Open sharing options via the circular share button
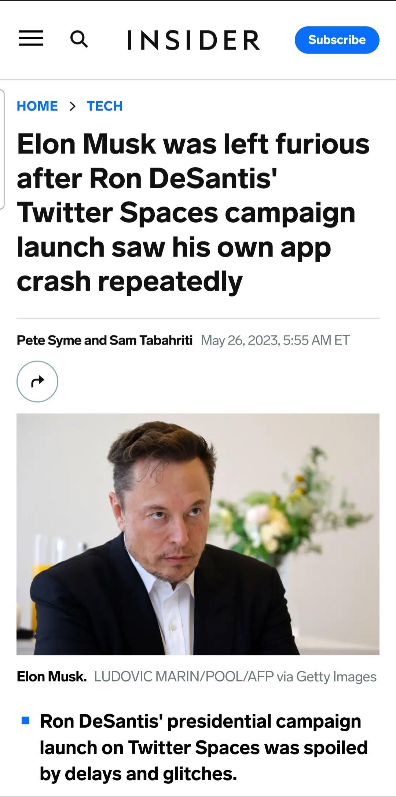The image size is (396, 797). coord(38,382)
